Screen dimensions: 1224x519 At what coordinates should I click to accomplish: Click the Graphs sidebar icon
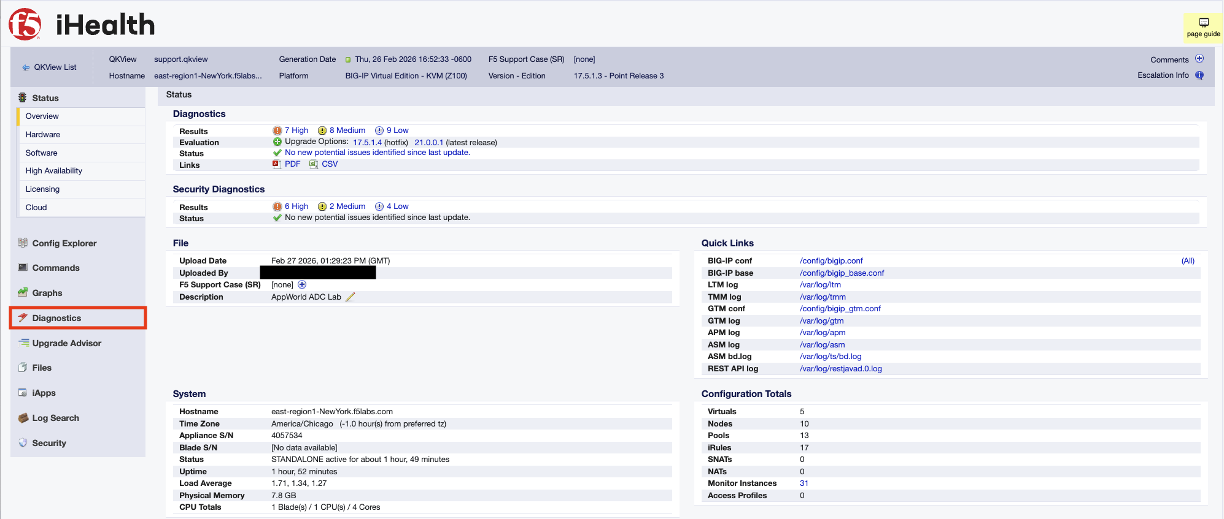23,292
